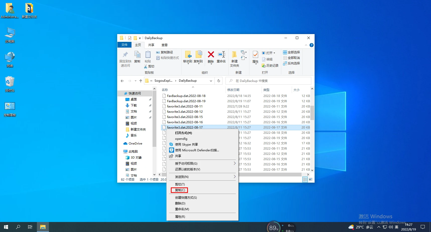431x232 pixels.
Task: Sort by the Name (名称) column header
Action: [x=165, y=90]
